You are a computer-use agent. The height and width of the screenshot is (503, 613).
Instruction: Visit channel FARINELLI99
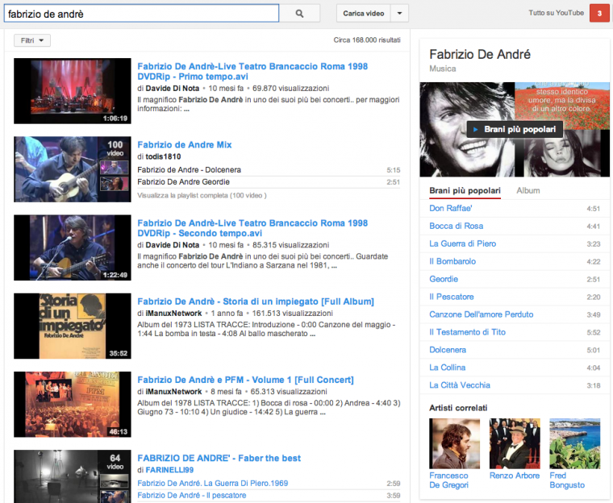169,470
